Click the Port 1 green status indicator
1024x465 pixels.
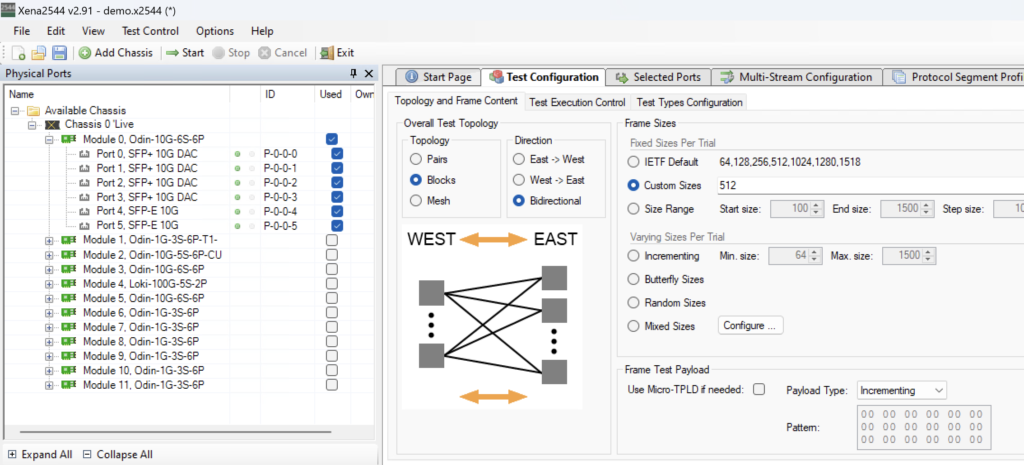[x=237, y=168]
